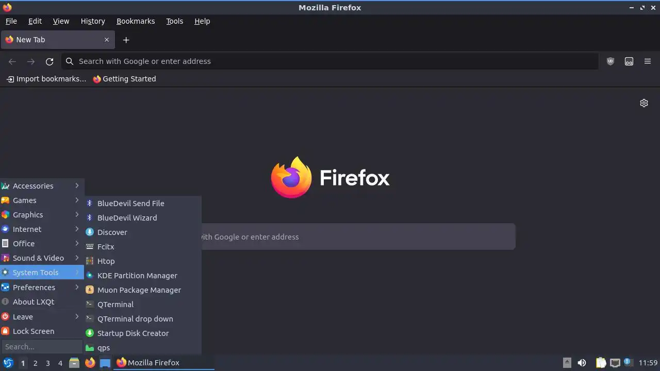Image resolution: width=660 pixels, height=371 pixels.
Task: Close the New Tab tab
Action: click(x=107, y=40)
